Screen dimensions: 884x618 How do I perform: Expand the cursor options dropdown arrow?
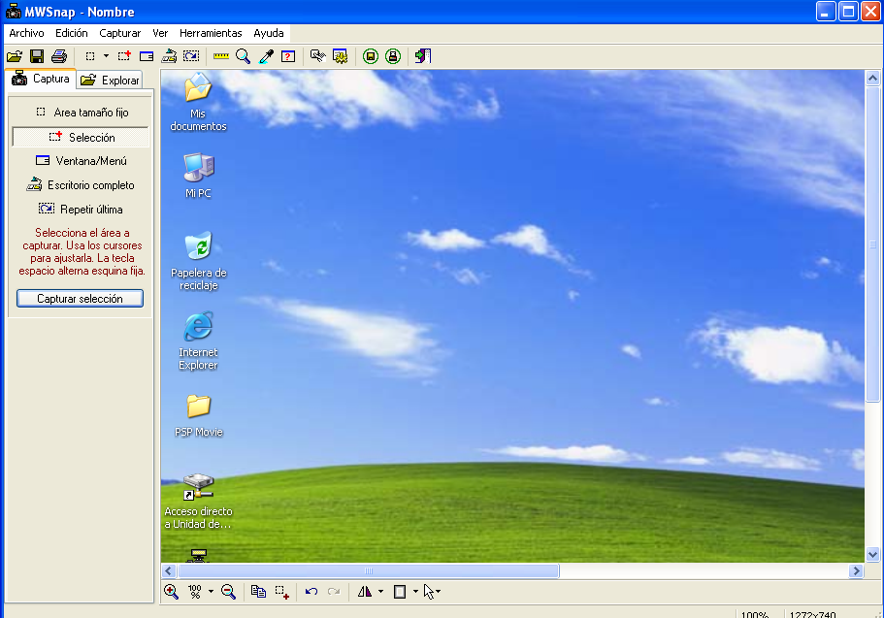[438, 592]
